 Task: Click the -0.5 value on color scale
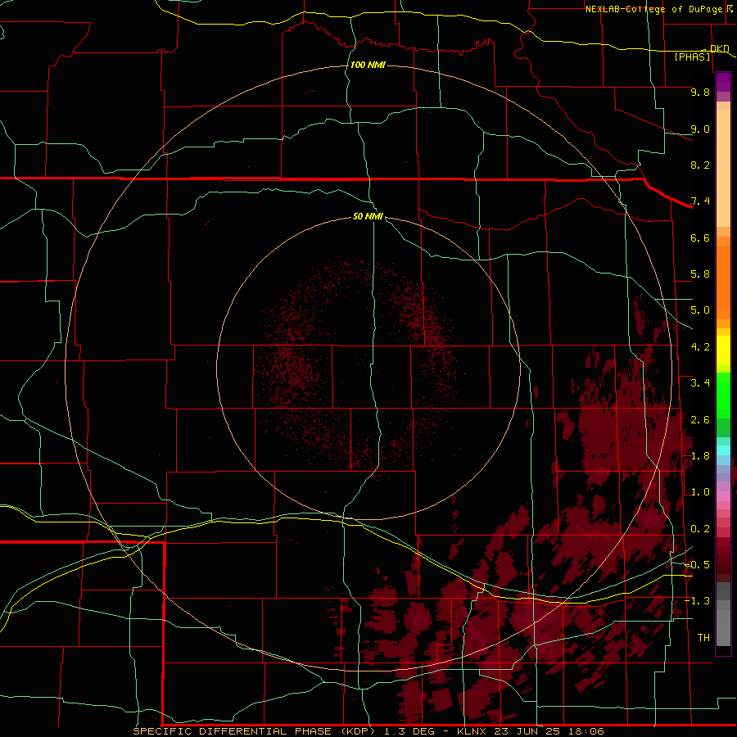pos(697,565)
